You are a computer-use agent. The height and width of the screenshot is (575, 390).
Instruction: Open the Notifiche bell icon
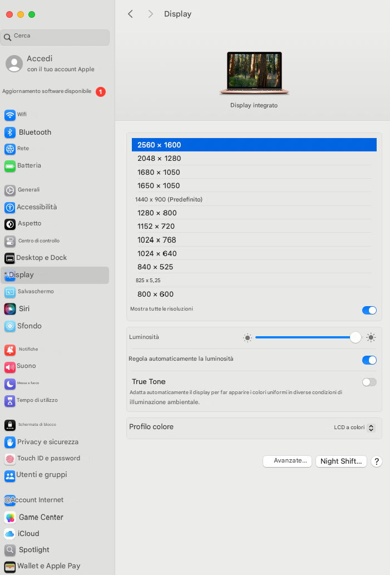[10, 350]
